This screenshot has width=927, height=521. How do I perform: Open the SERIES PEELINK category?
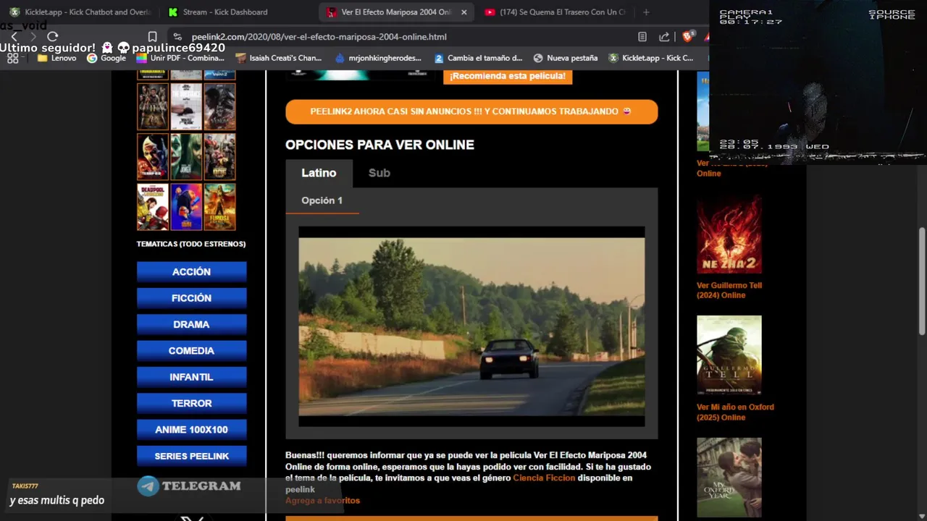[x=191, y=456]
